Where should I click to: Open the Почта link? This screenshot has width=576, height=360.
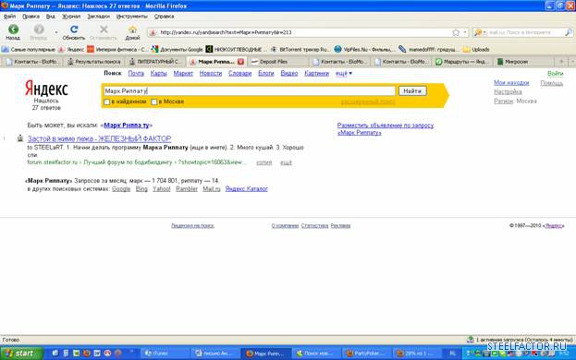(x=136, y=73)
